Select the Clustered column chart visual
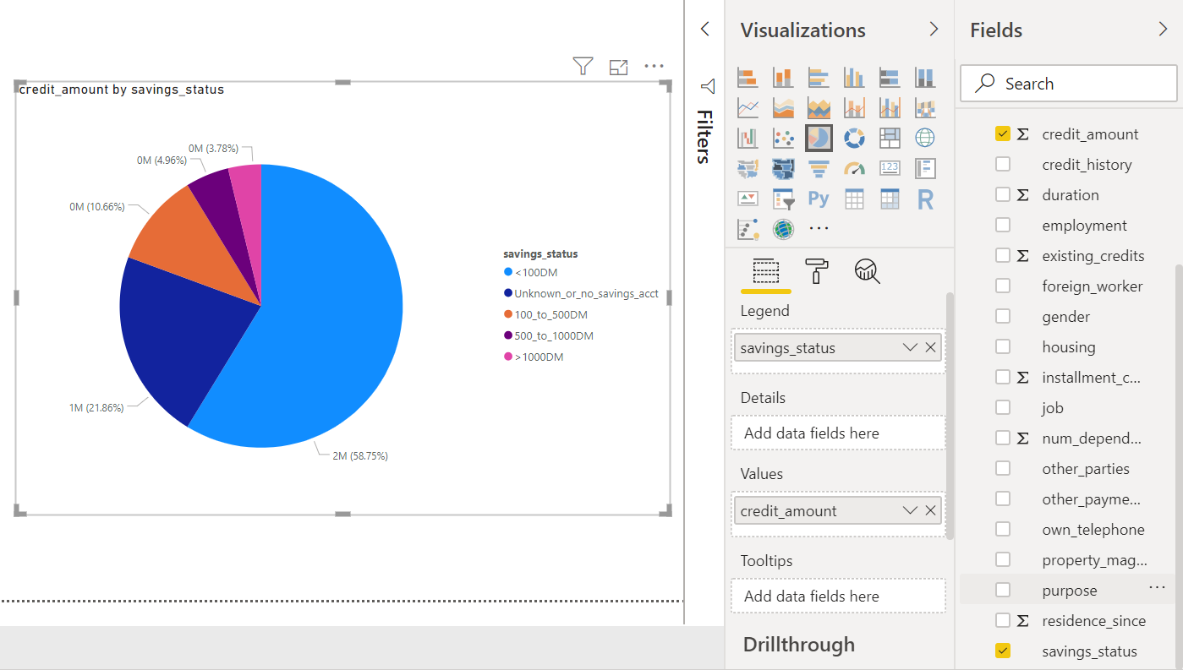Screen dimensions: 1183x670 (x=854, y=78)
